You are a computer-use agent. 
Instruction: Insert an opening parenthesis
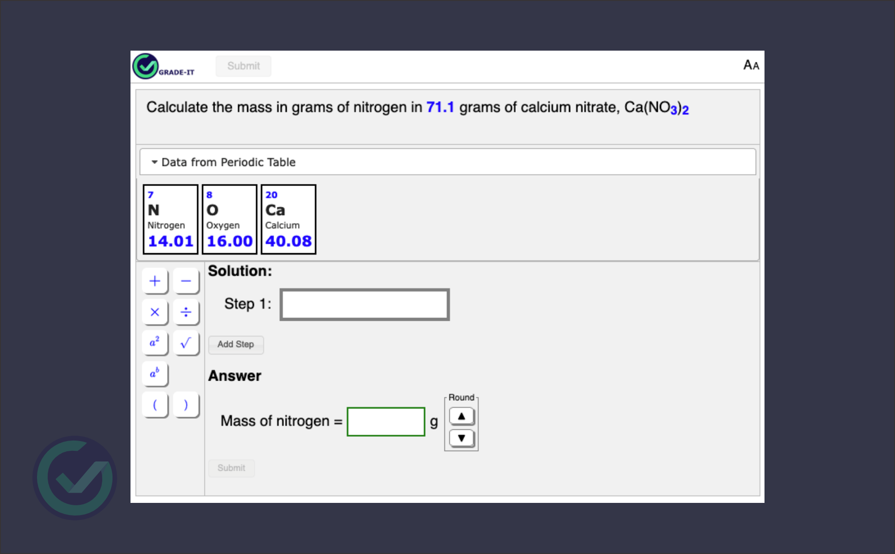click(155, 405)
